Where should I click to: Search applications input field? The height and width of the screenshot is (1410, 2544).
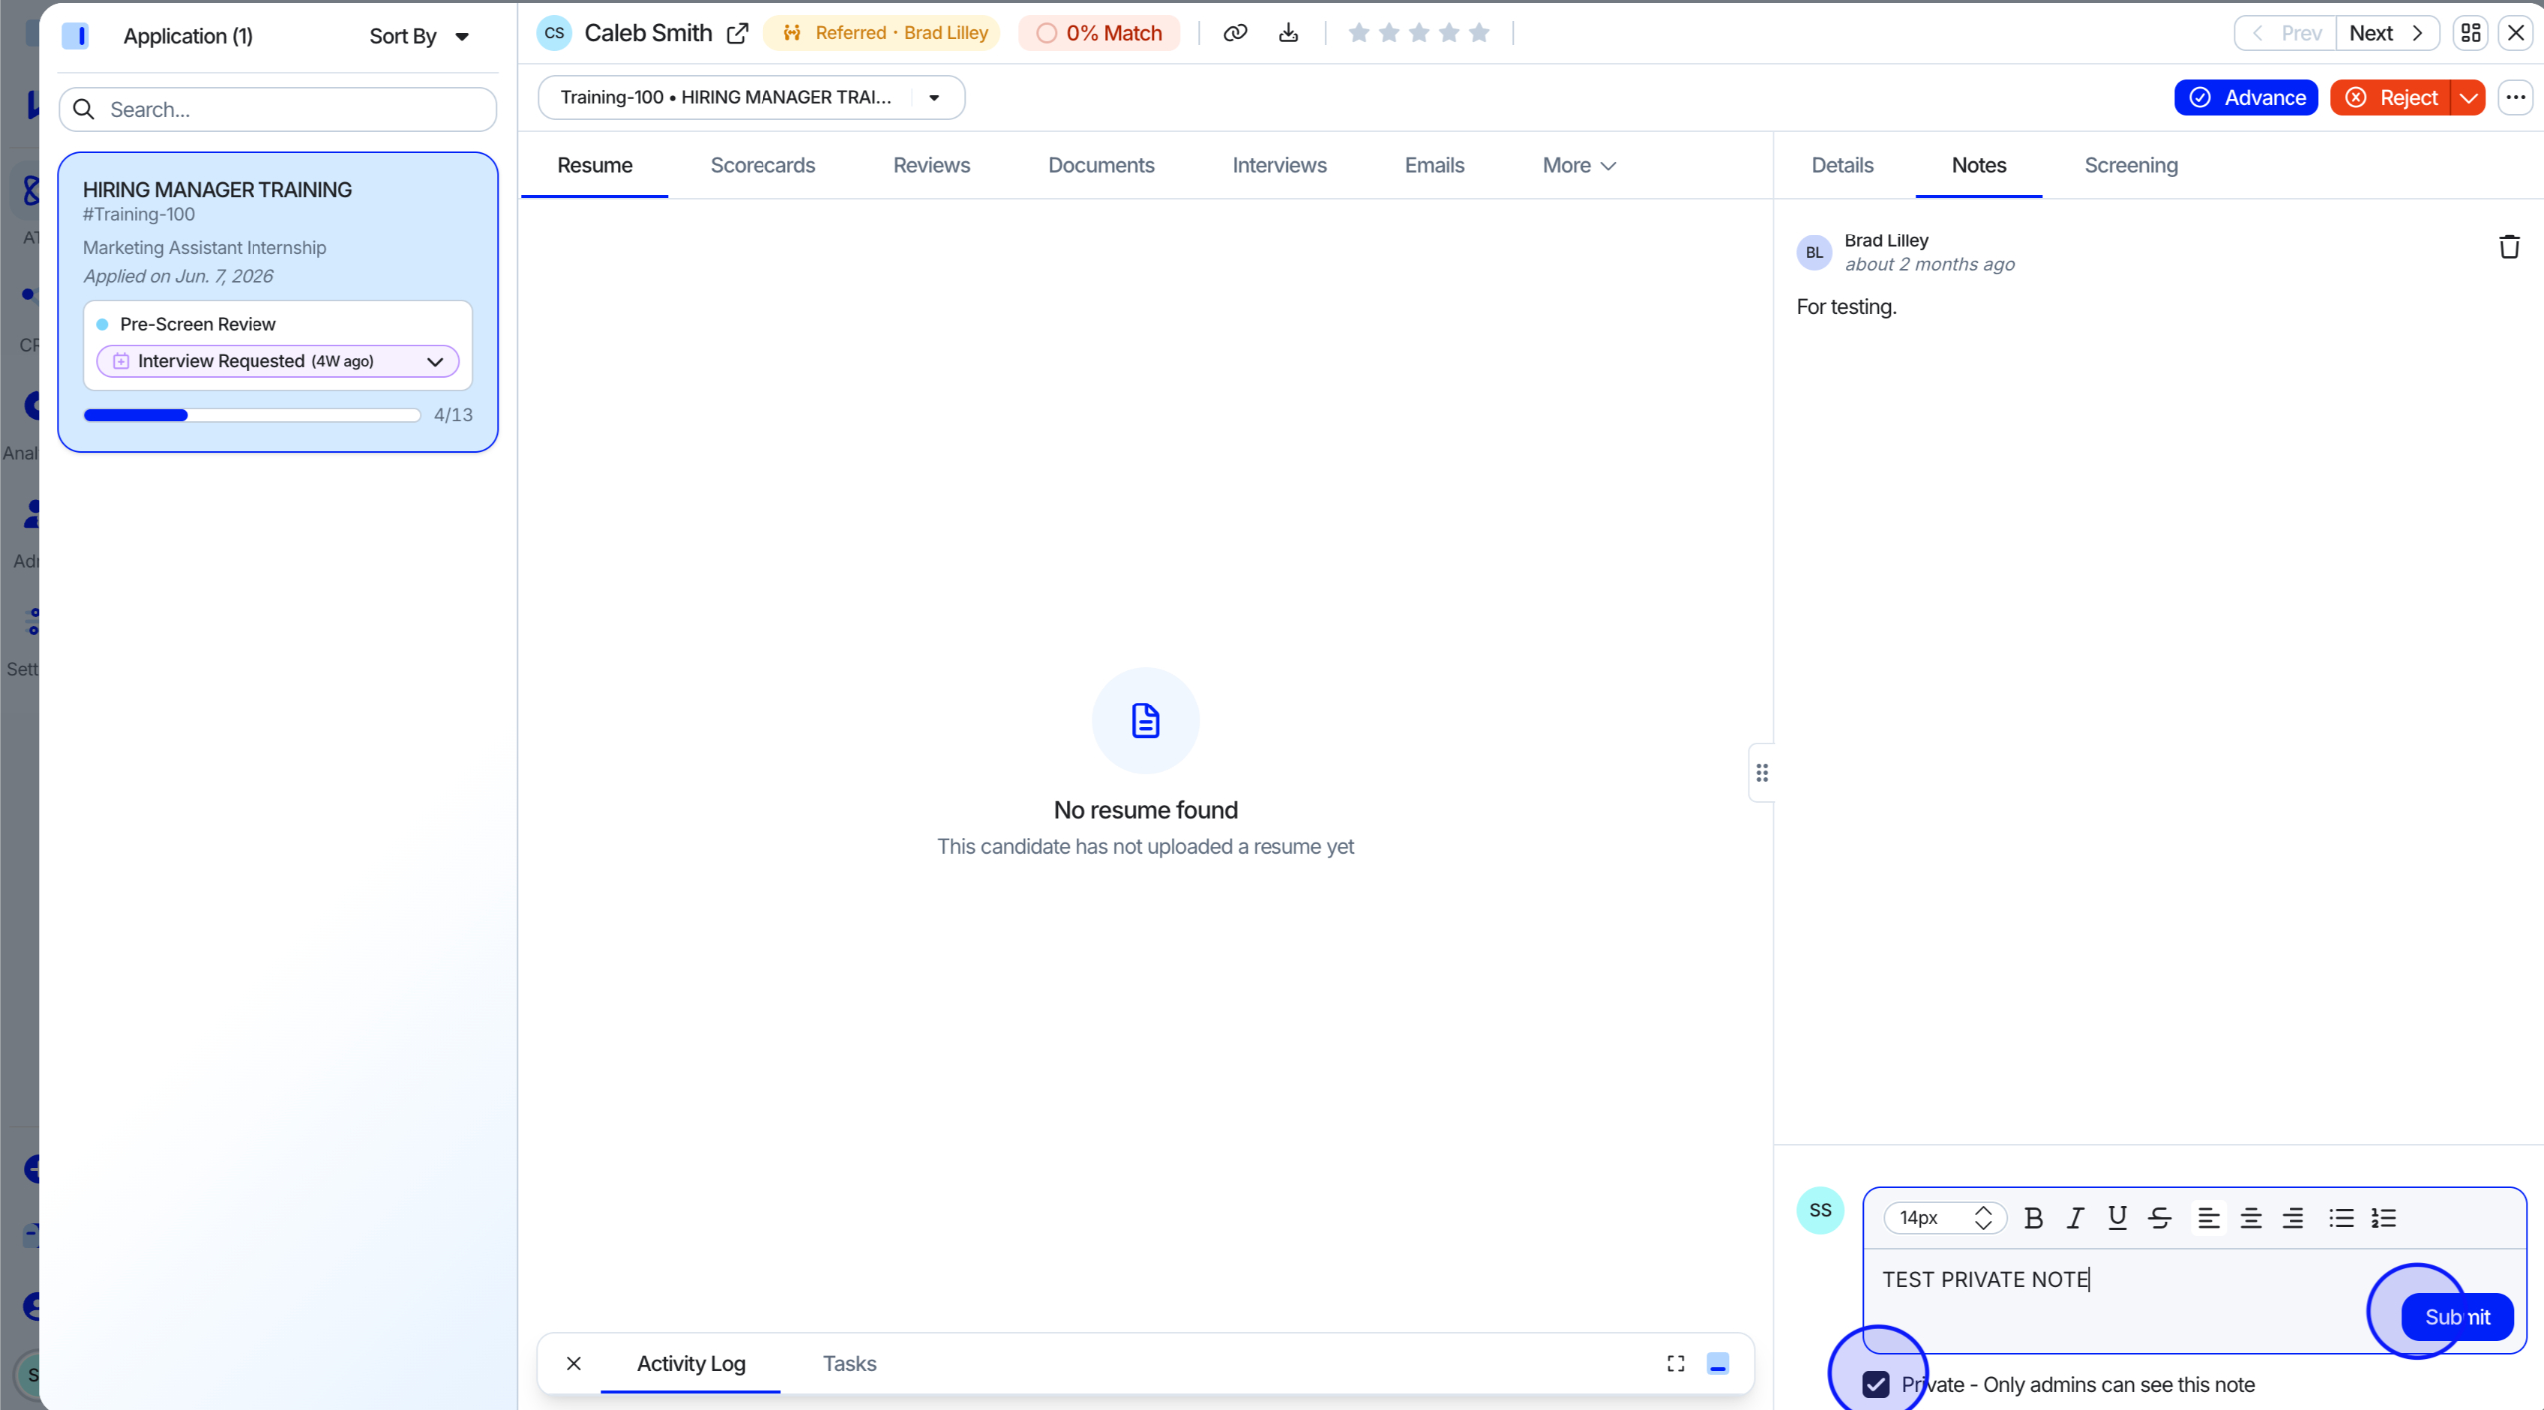(x=277, y=109)
